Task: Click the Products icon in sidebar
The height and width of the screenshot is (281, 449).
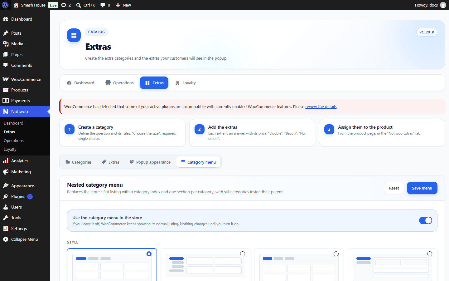Action: tap(6, 90)
